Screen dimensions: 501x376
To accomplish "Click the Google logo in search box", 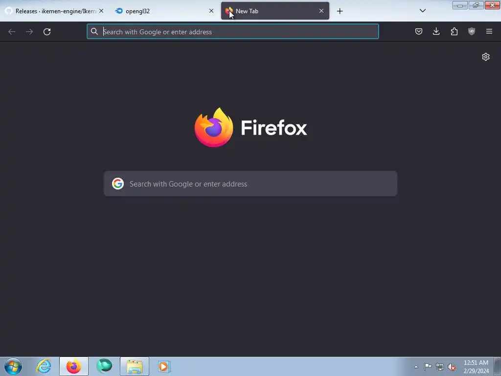I will tap(118, 184).
